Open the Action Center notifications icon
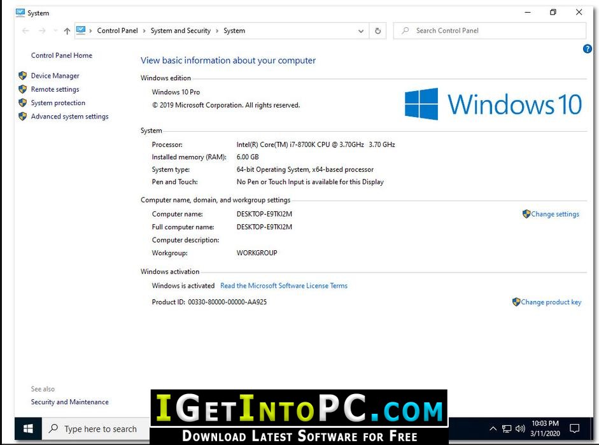The width and height of the screenshot is (599, 445). (x=574, y=428)
